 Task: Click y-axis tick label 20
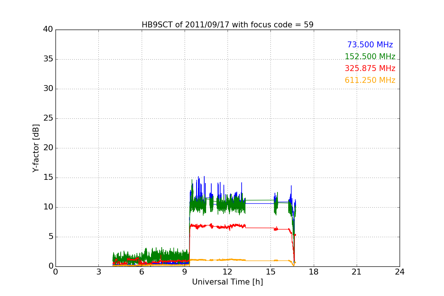48,148
